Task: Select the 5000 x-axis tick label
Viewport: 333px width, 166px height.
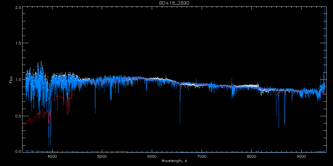Action: coord(102,156)
